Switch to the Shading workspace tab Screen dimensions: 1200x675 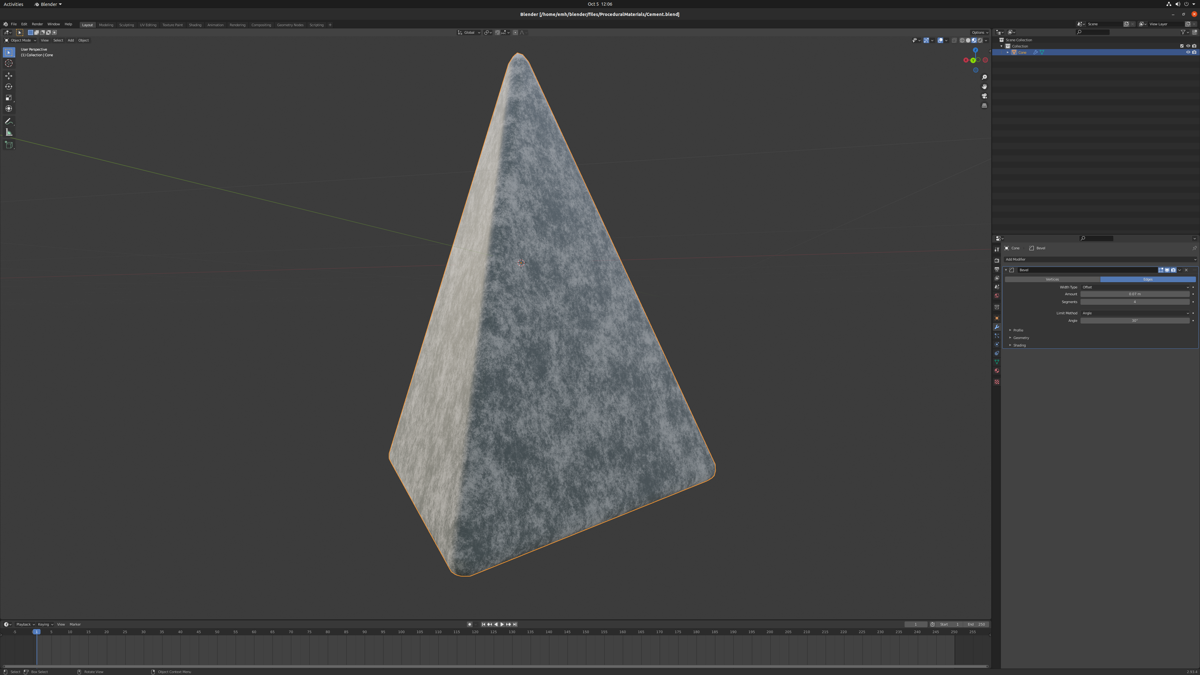[x=195, y=25]
